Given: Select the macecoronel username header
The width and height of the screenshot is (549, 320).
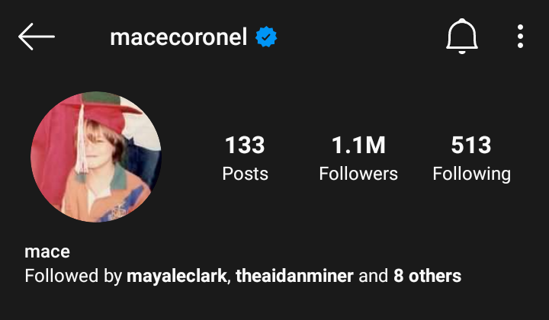Looking at the screenshot, I should (178, 37).
